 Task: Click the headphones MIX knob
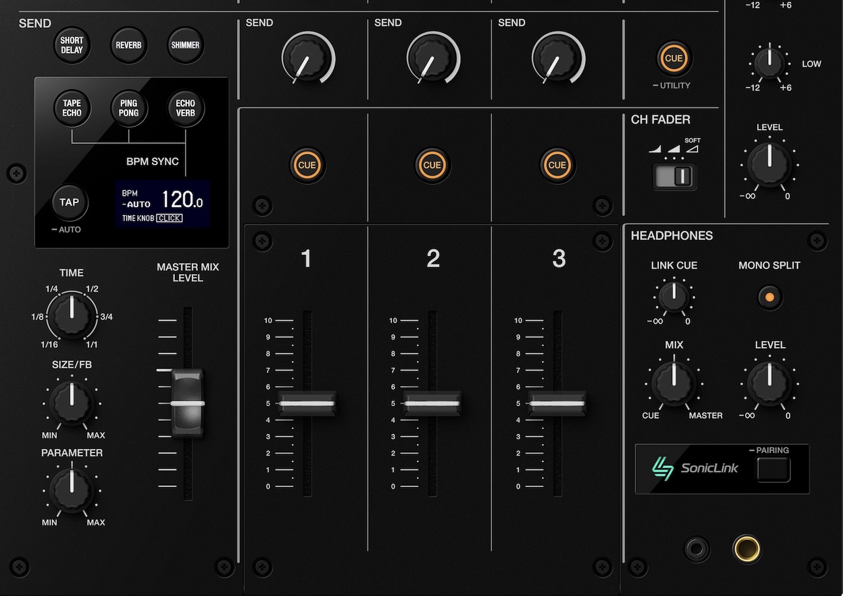pos(673,382)
